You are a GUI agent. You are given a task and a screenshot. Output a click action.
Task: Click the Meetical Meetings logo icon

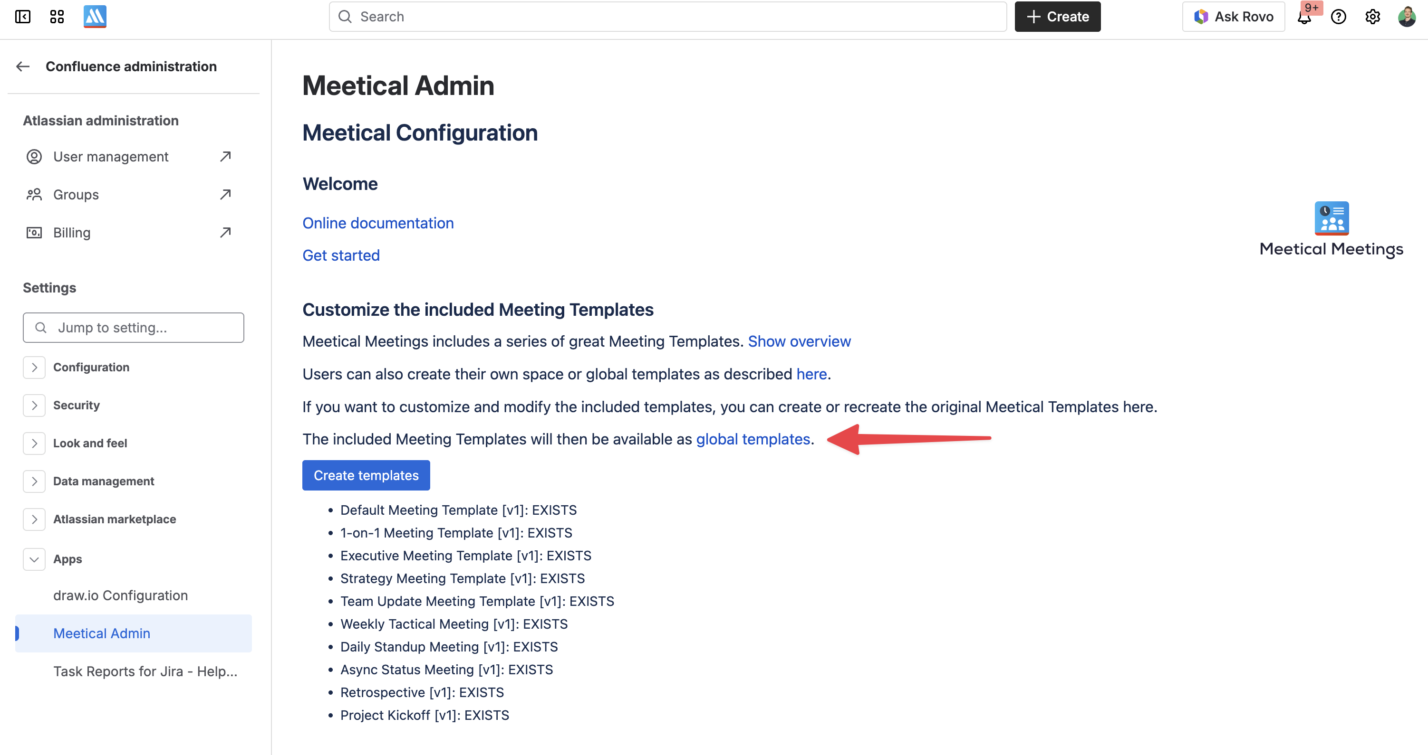[x=1332, y=218]
